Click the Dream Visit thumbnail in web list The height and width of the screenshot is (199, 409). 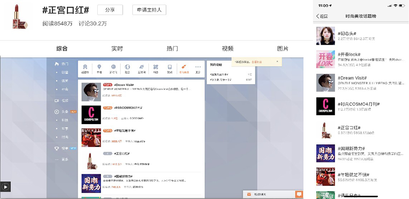coord(91,92)
